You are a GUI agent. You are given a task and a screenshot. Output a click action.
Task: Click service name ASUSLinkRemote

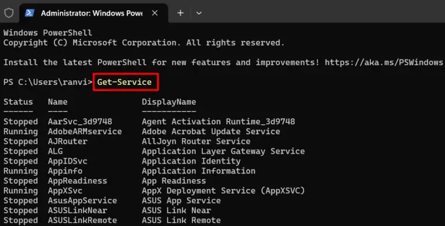click(x=82, y=220)
